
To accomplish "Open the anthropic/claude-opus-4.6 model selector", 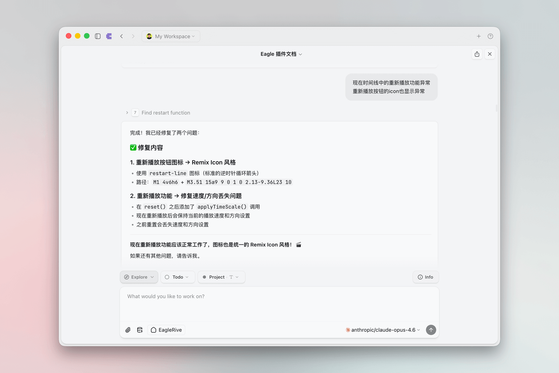I will click(x=383, y=330).
